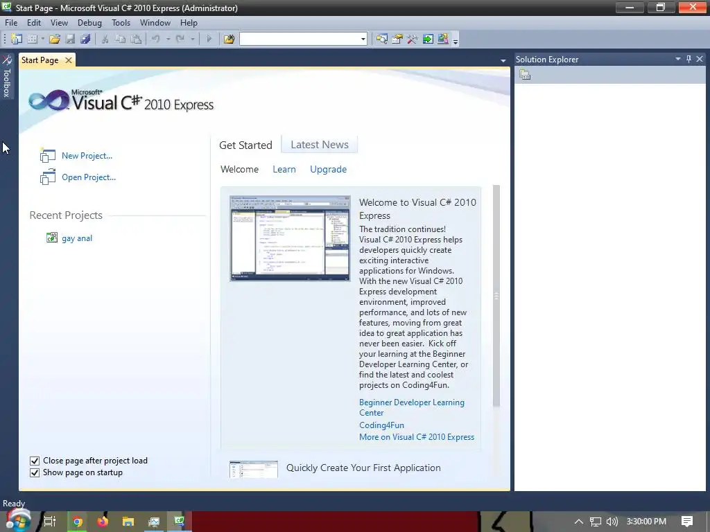This screenshot has height=532, width=710.
Task: Open the View menu
Action: (x=60, y=23)
